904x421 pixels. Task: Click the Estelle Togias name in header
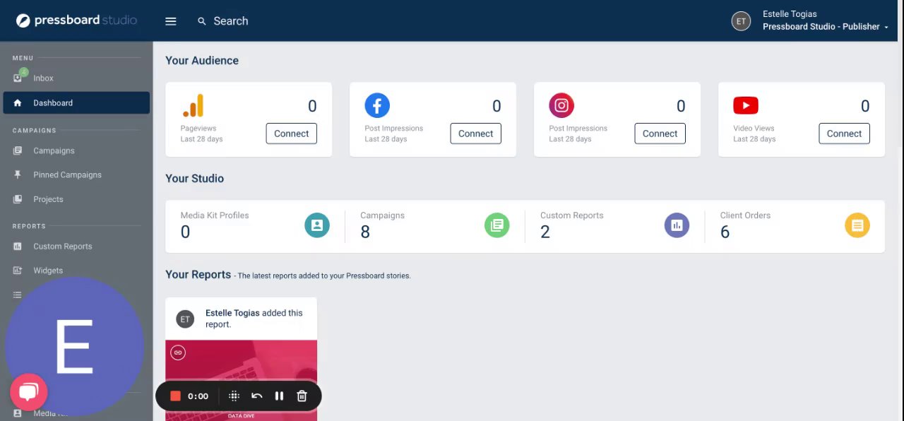pyautogui.click(x=790, y=14)
